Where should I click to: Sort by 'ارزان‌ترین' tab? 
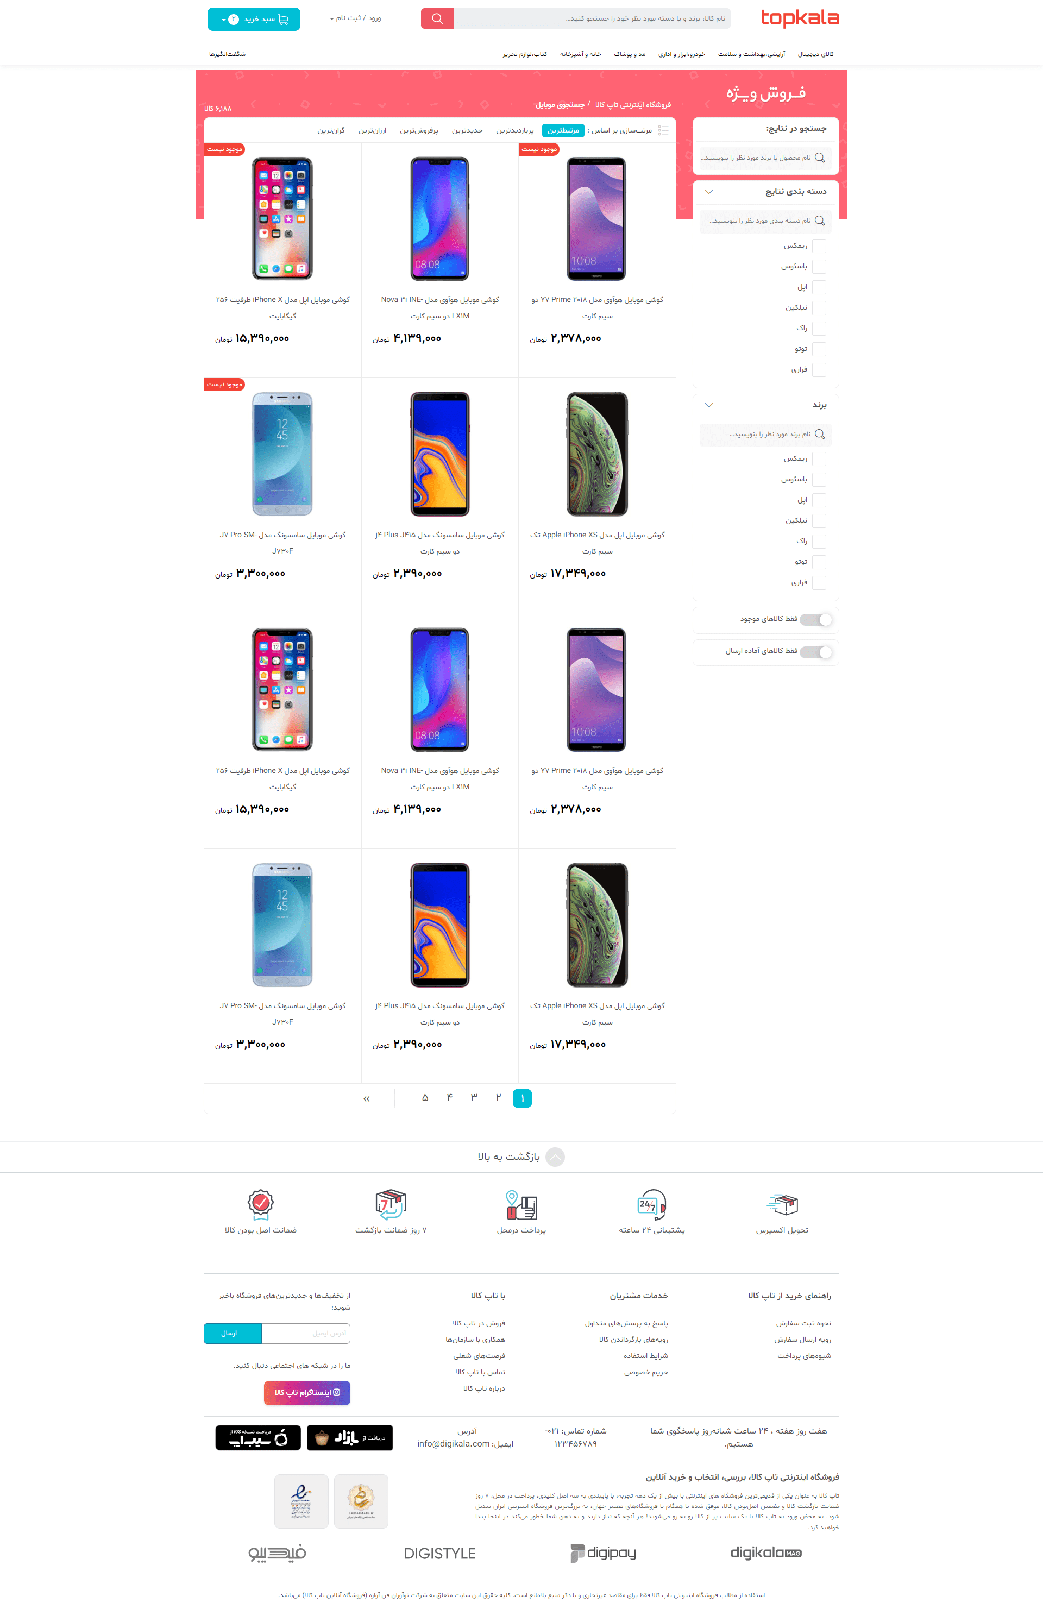373,130
